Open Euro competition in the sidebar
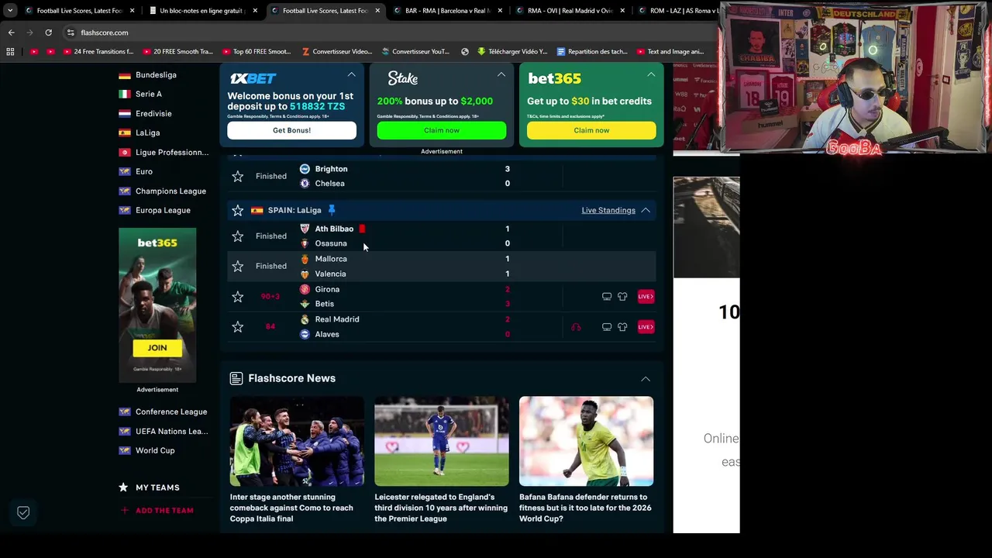992x558 pixels. click(x=144, y=171)
